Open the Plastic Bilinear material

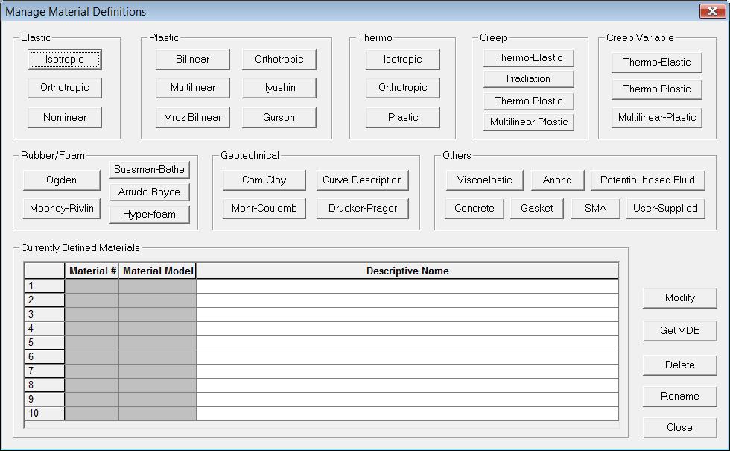point(192,60)
